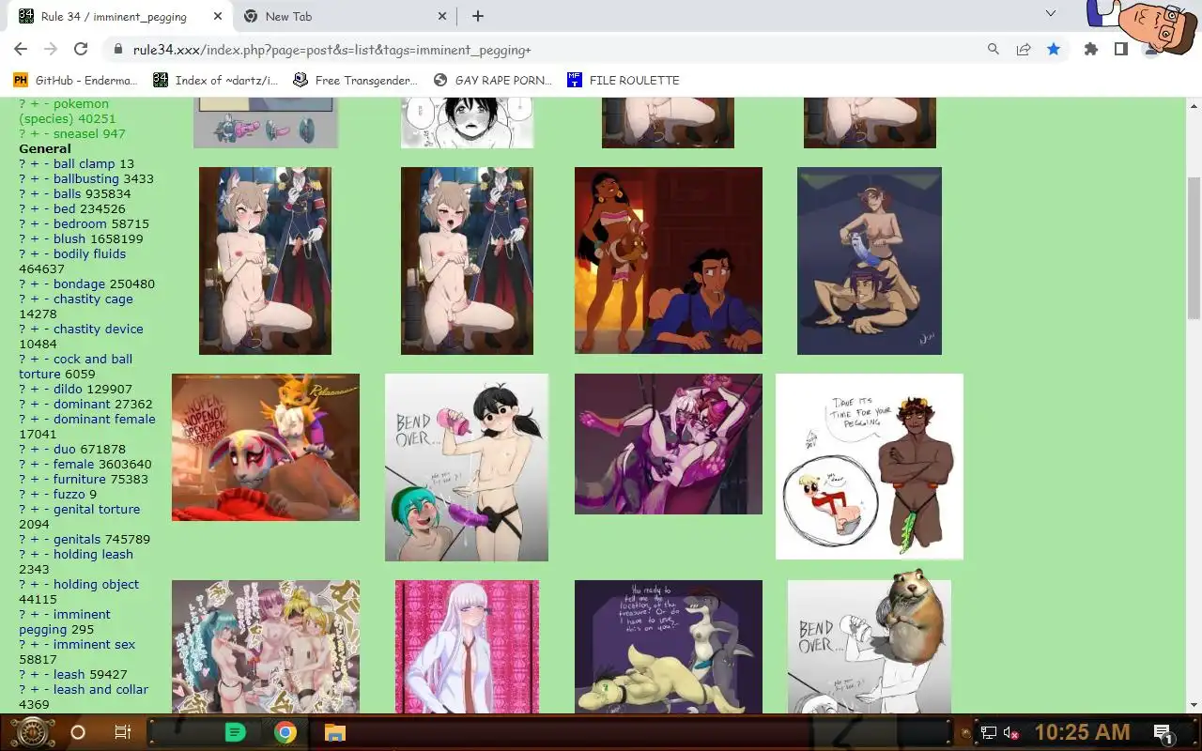This screenshot has height=751, width=1202.
Task: Go back to the previous page
Action: 21,50
